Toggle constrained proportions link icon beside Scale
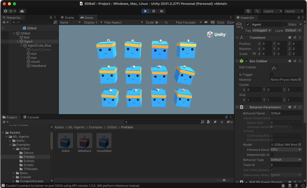The height and width of the screenshot is (188, 307). click(x=254, y=54)
